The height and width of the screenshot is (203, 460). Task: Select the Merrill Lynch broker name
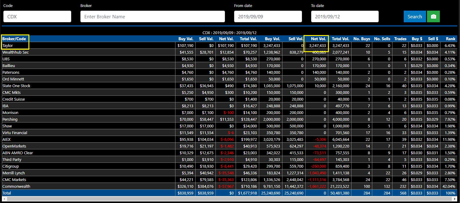pyautogui.click(x=14, y=173)
